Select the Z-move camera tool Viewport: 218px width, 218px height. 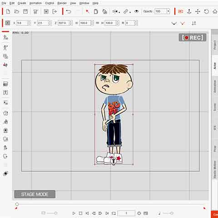[189, 11]
